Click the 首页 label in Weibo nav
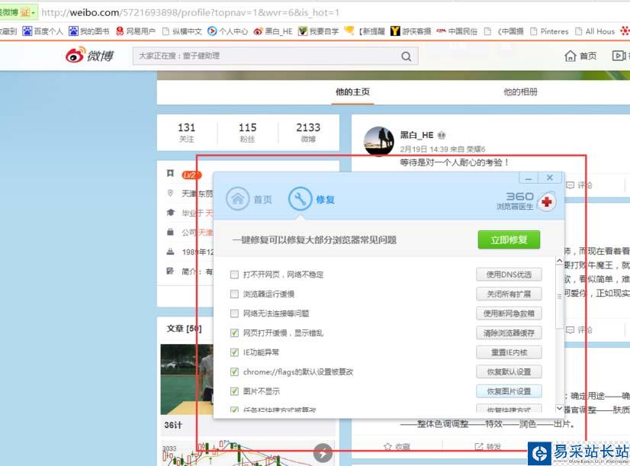Screen dimensions: 630x466 pos(588,56)
